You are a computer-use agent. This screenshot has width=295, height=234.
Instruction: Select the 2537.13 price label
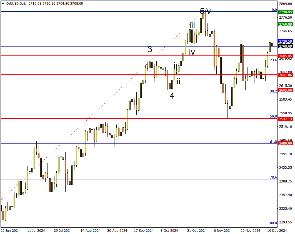pos(286,119)
